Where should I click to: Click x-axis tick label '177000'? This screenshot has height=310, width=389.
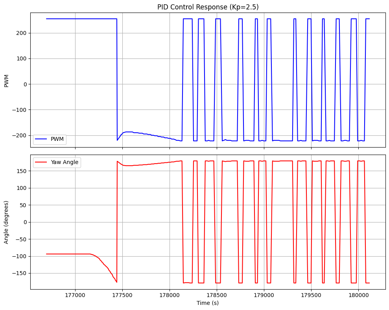[x=75, y=295]
